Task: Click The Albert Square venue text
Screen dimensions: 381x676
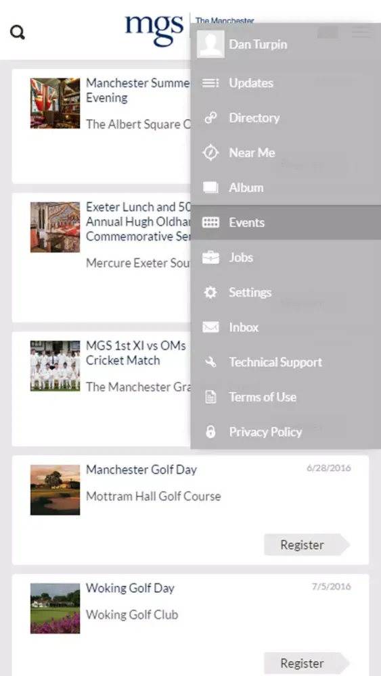Action: (138, 124)
